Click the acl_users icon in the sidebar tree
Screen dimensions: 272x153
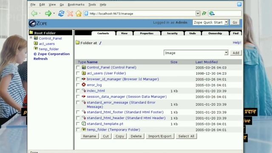36,43
